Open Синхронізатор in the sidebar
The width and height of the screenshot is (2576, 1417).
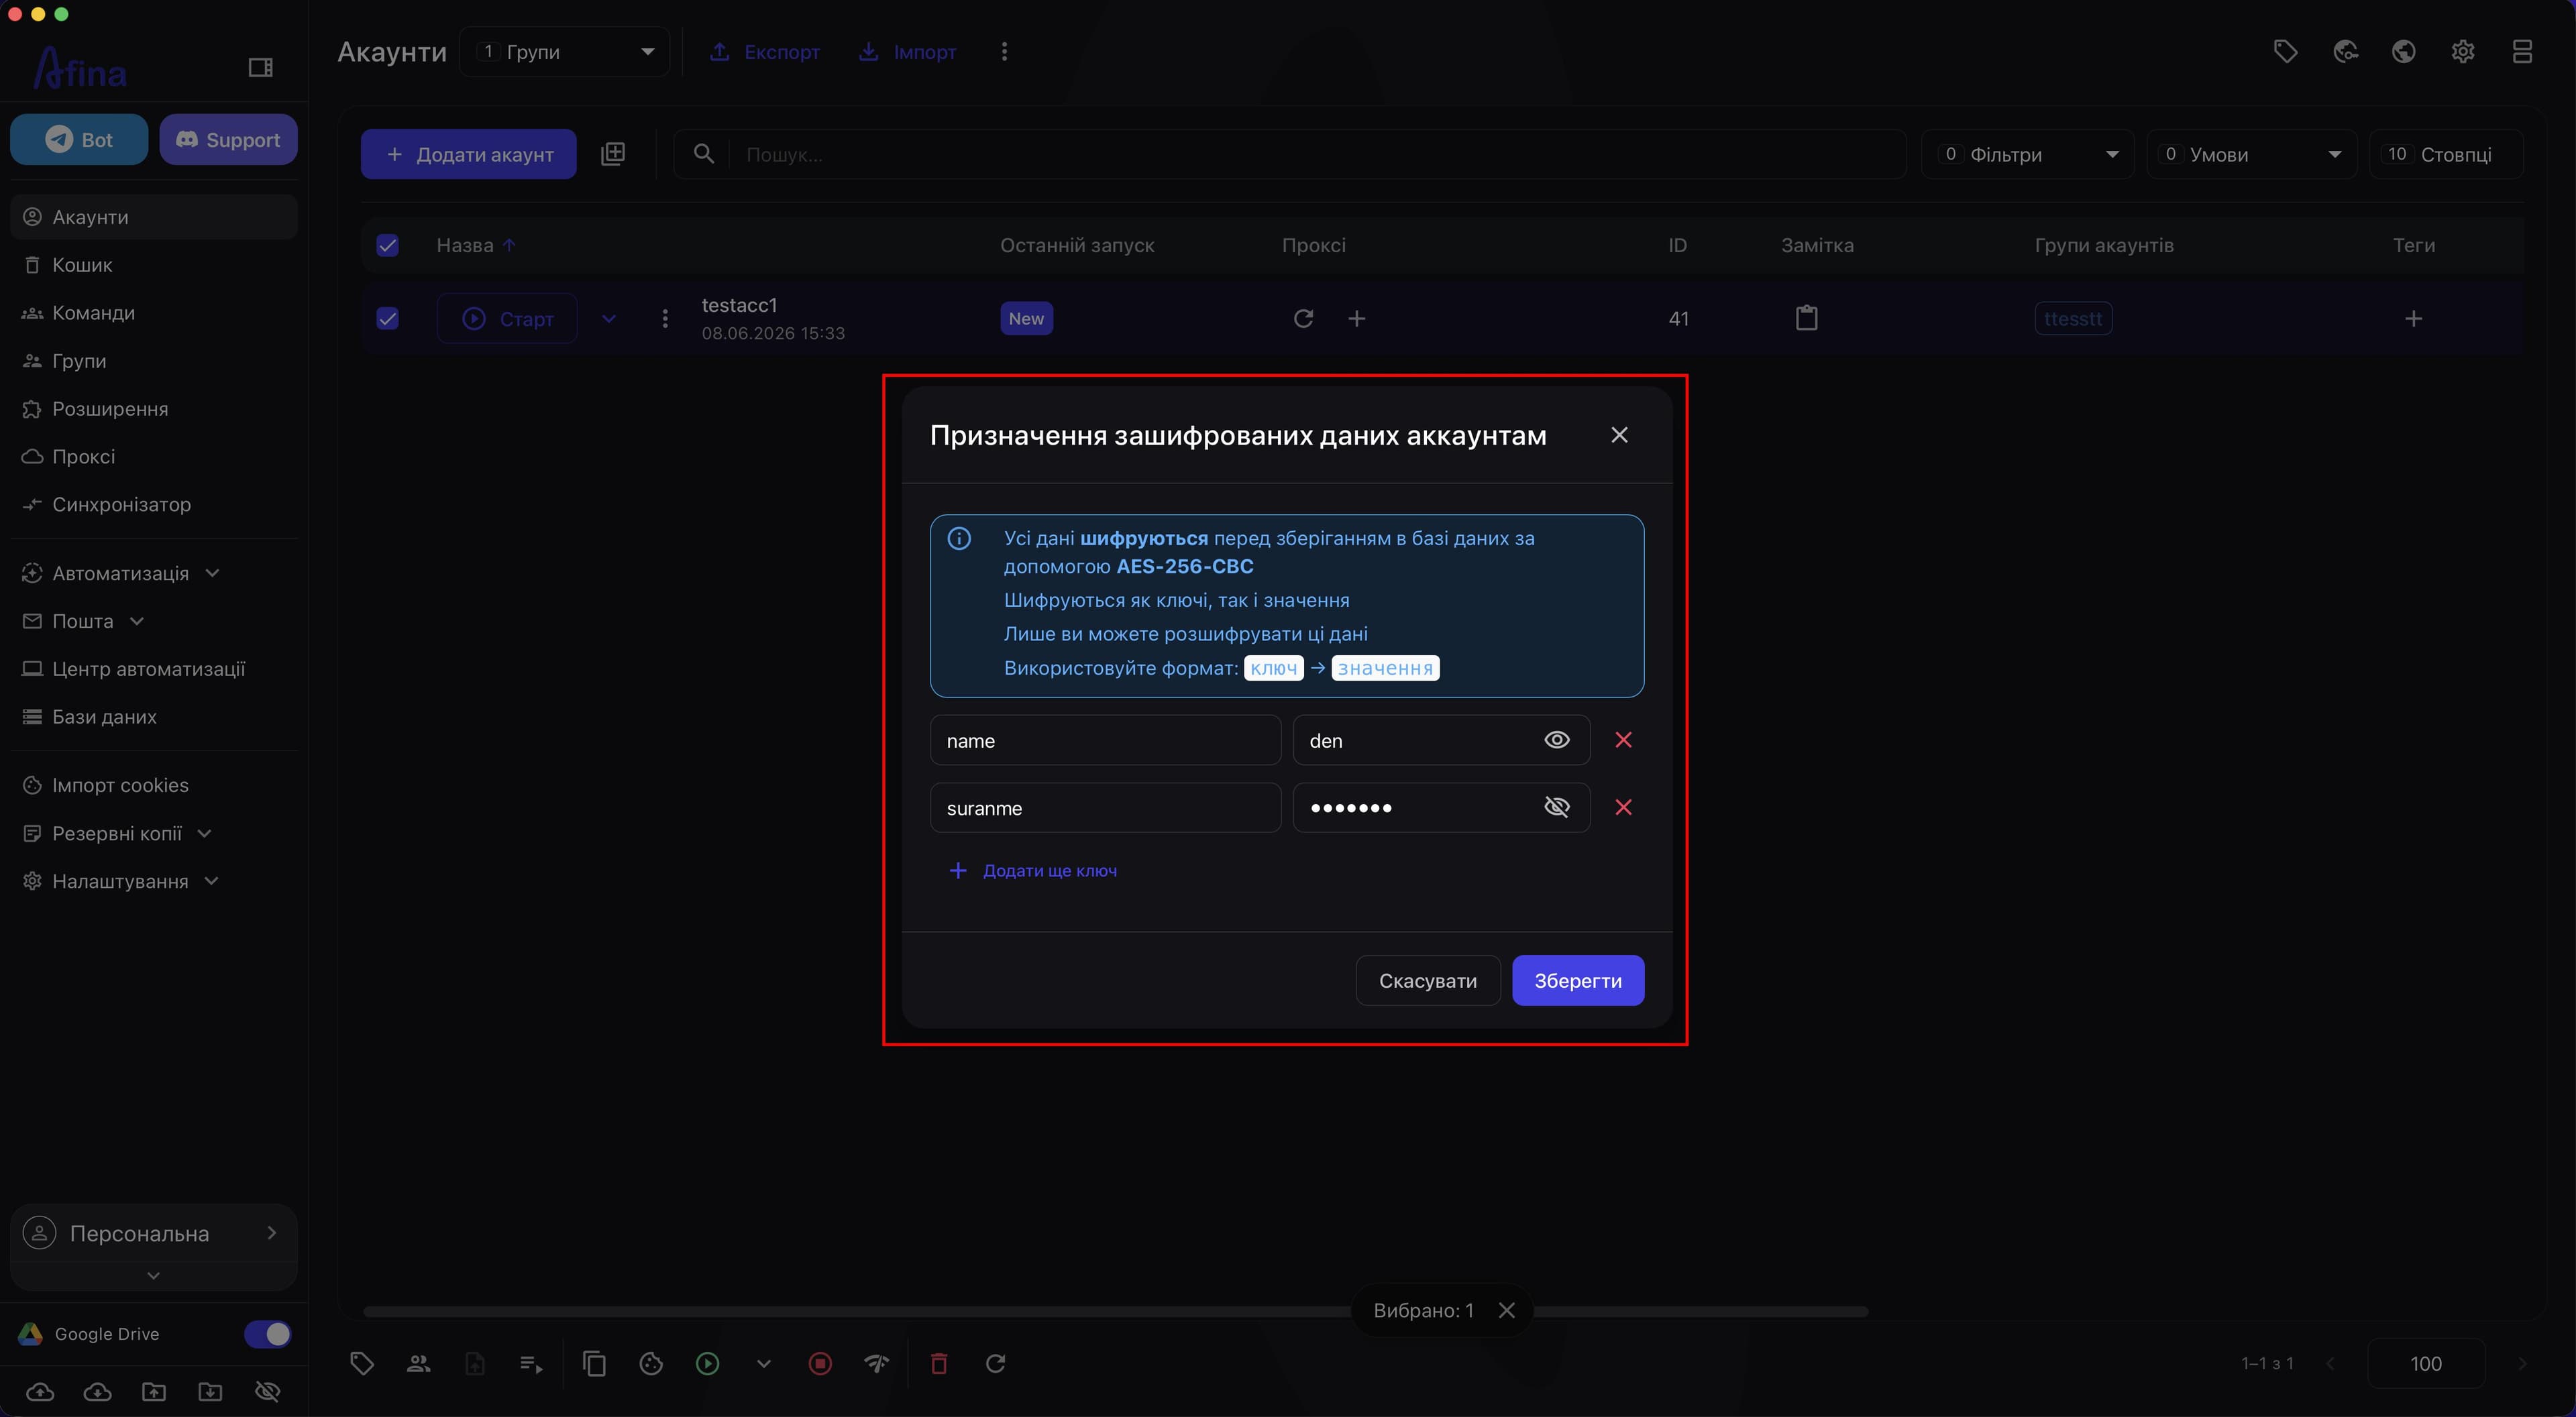click(x=154, y=505)
